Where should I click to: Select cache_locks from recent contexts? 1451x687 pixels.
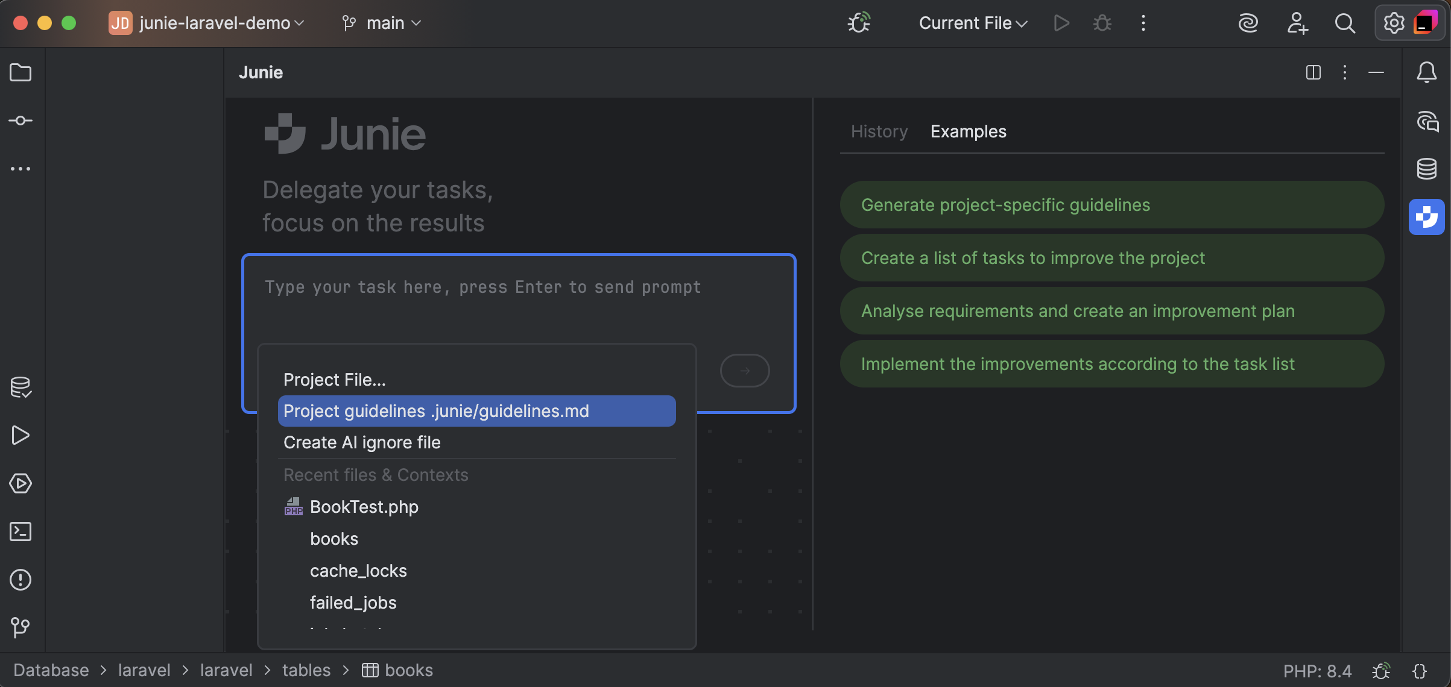click(x=476, y=571)
